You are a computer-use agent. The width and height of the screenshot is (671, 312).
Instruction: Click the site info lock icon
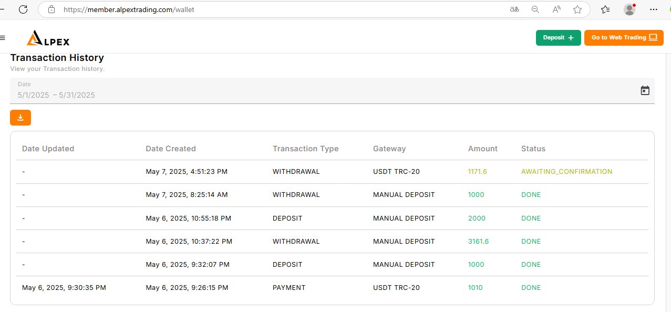(x=51, y=9)
